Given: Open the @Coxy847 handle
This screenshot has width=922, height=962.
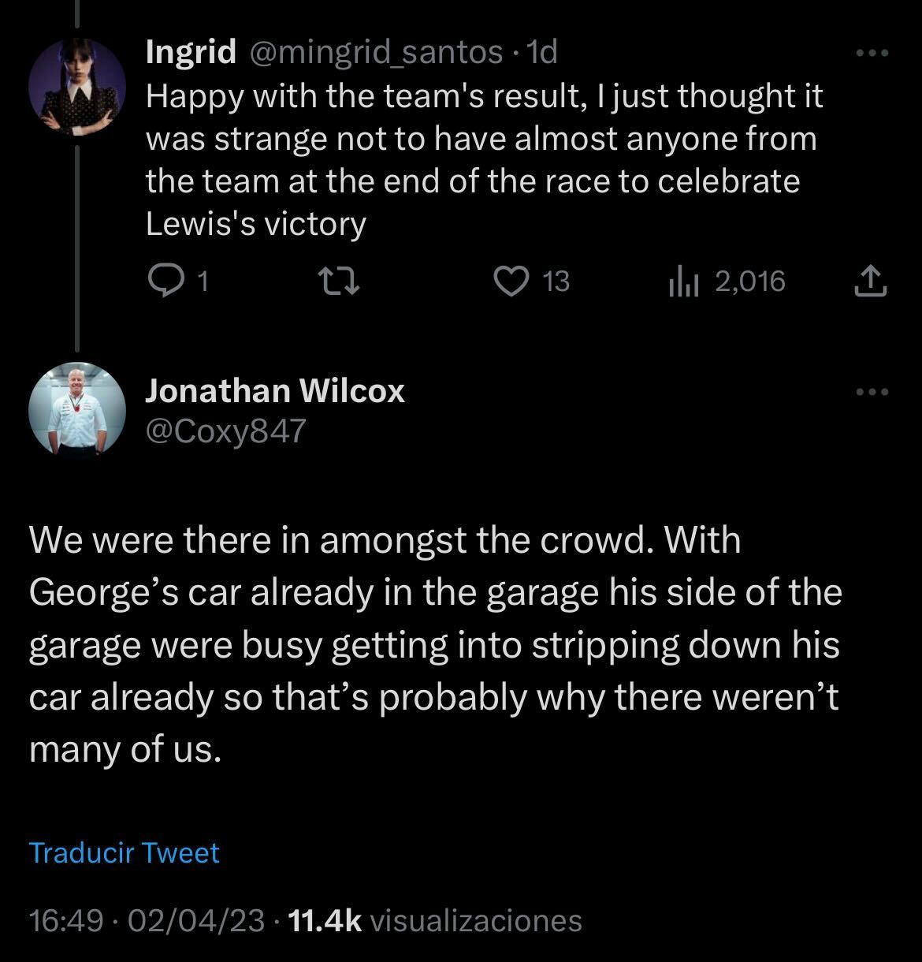Looking at the screenshot, I should [x=225, y=431].
